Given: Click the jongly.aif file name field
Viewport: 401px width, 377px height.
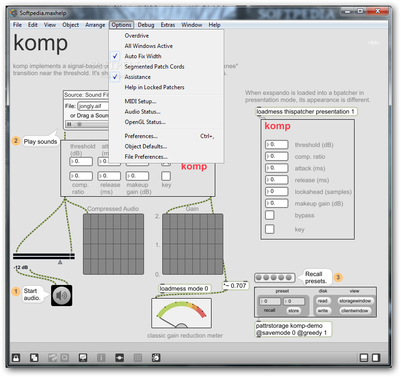Looking at the screenshot, I should [93, 106].
